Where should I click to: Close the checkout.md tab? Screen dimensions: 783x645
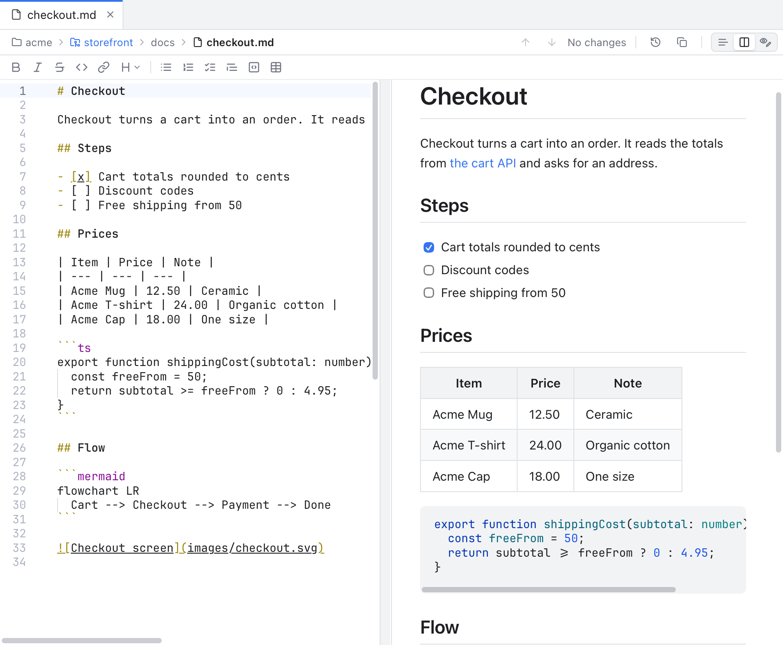point(110,15)
